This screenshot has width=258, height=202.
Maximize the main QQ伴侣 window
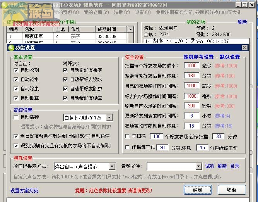[x=245, y=5]
